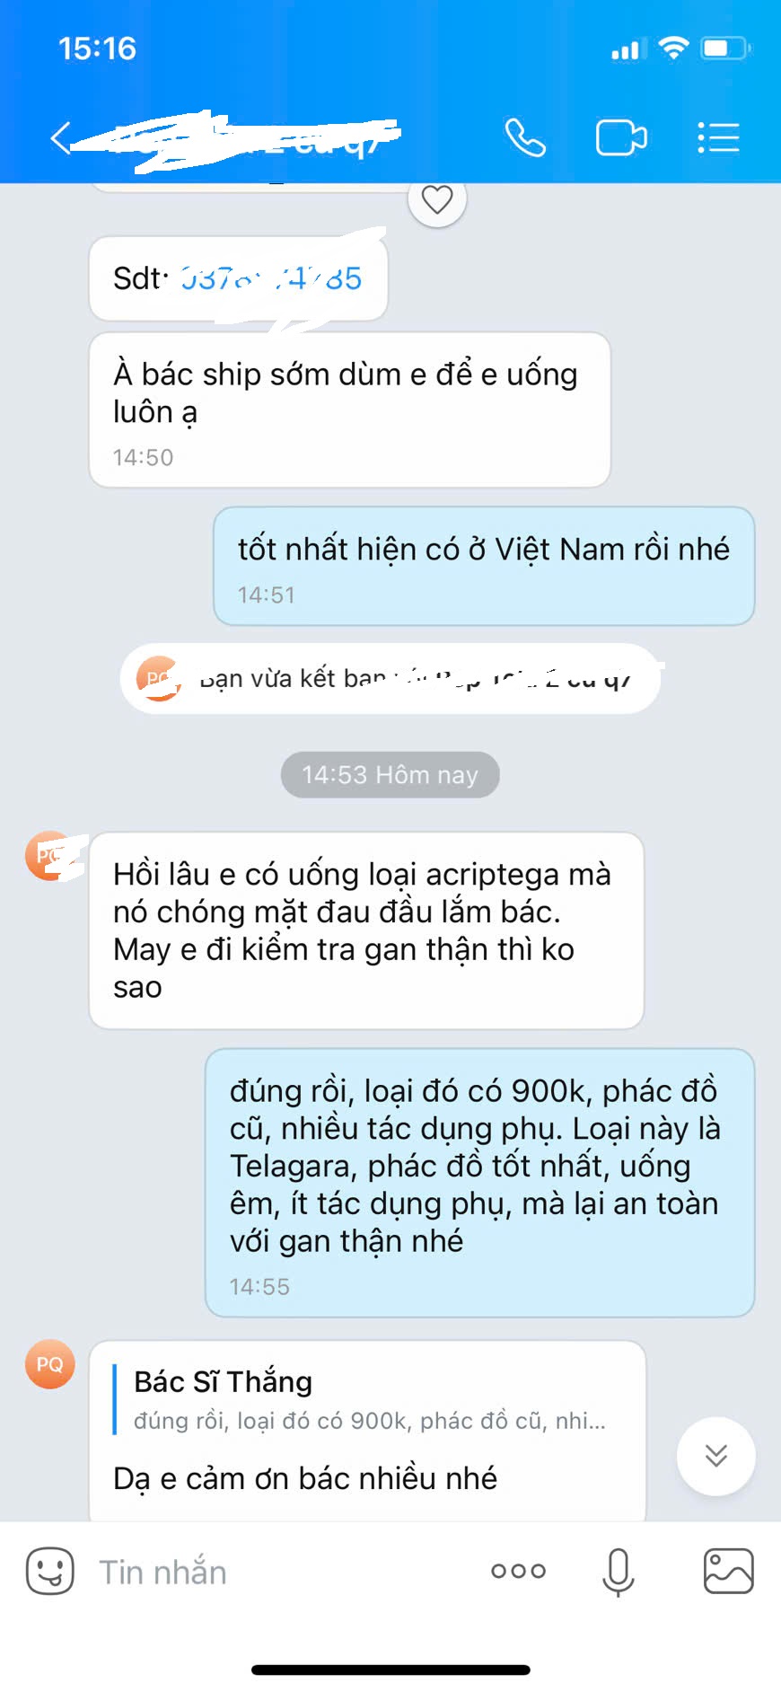Screen dimensions: 781x1692
Task: Tap the 14:53 Hôm nay timestamp
Action: tap(390, 774)
